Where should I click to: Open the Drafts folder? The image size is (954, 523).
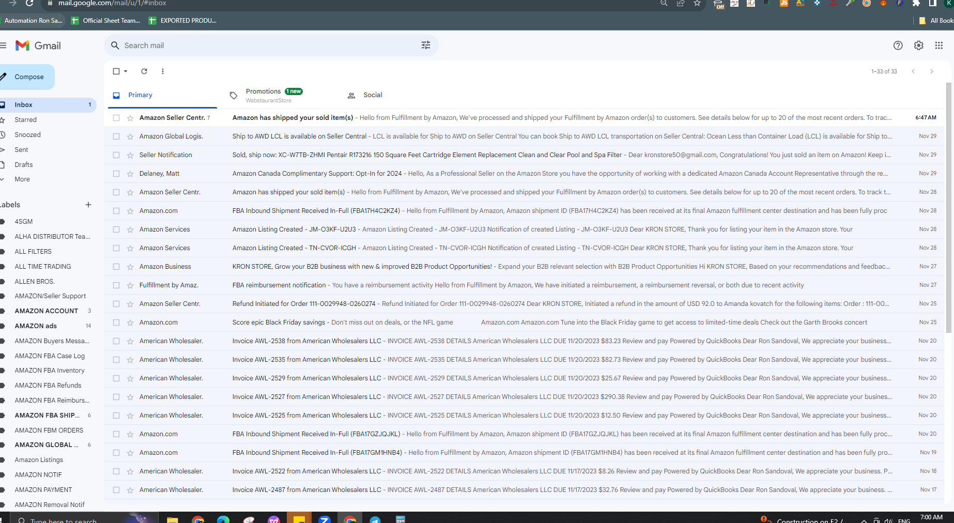pyautogui.click(x=24, y=165)
